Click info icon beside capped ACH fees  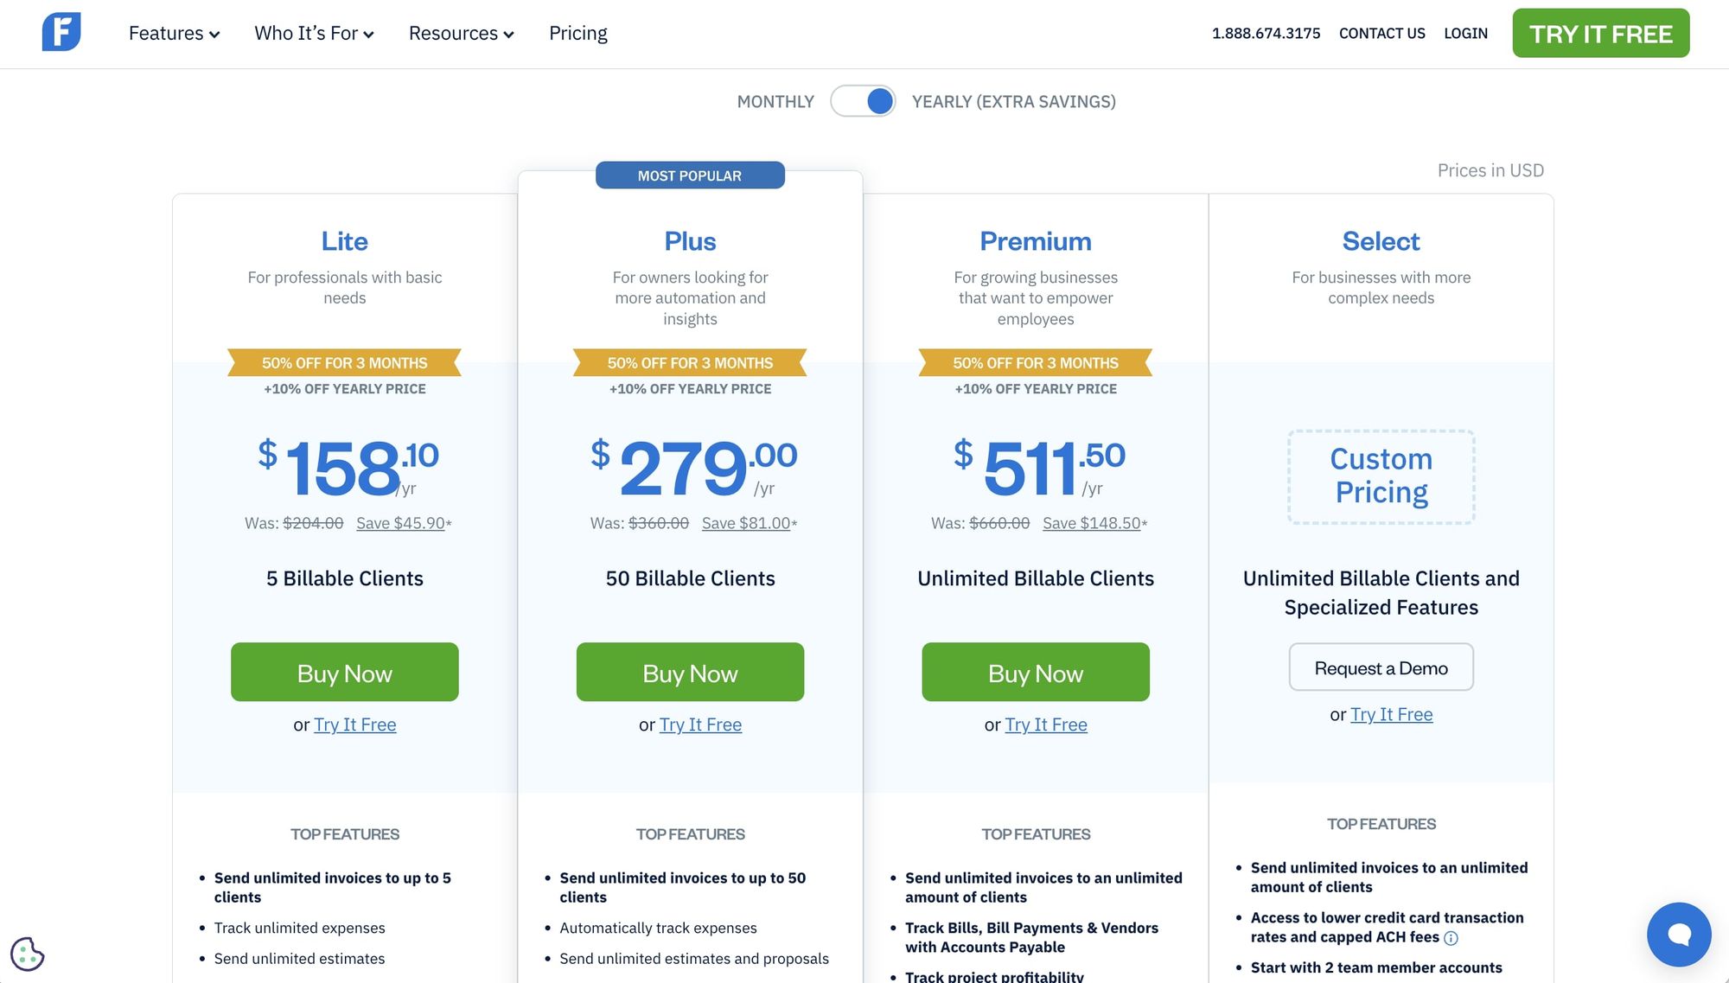pos(1451,938)
